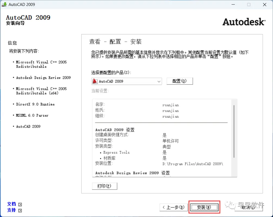This screenshot has width=273, height=217.
Task: Click the 安装(N) install button
Action: (x=204, y=207)
